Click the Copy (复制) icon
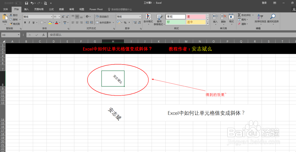This screenshot has height=152, width=296. (11, 20)
